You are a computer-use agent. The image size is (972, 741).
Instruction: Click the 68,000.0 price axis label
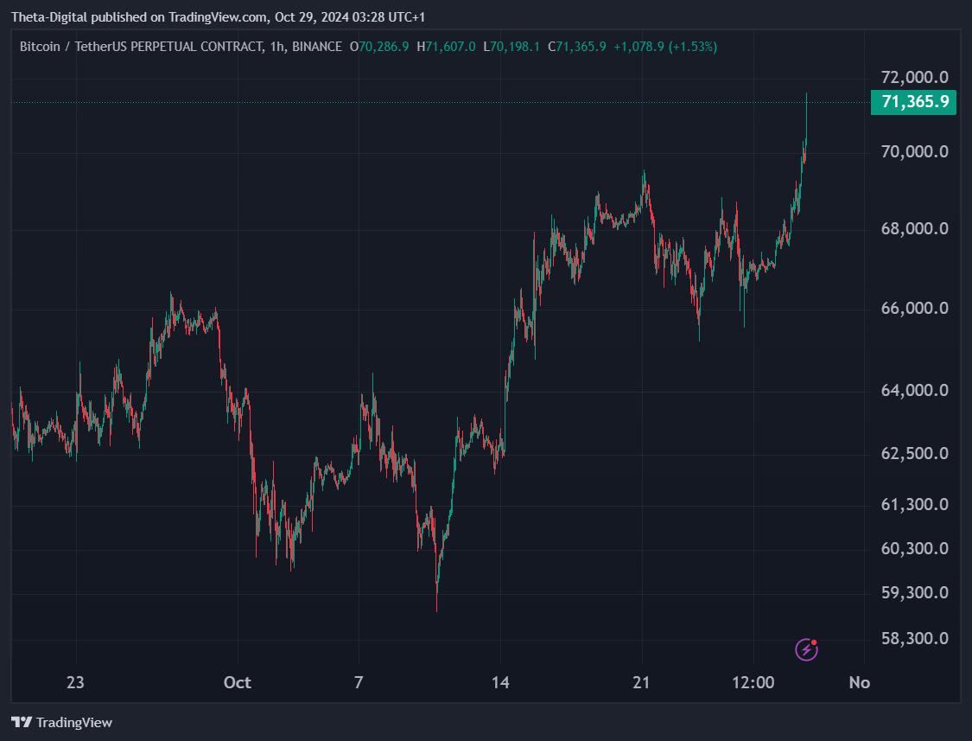pyautogui.click(x=914, y=228)
